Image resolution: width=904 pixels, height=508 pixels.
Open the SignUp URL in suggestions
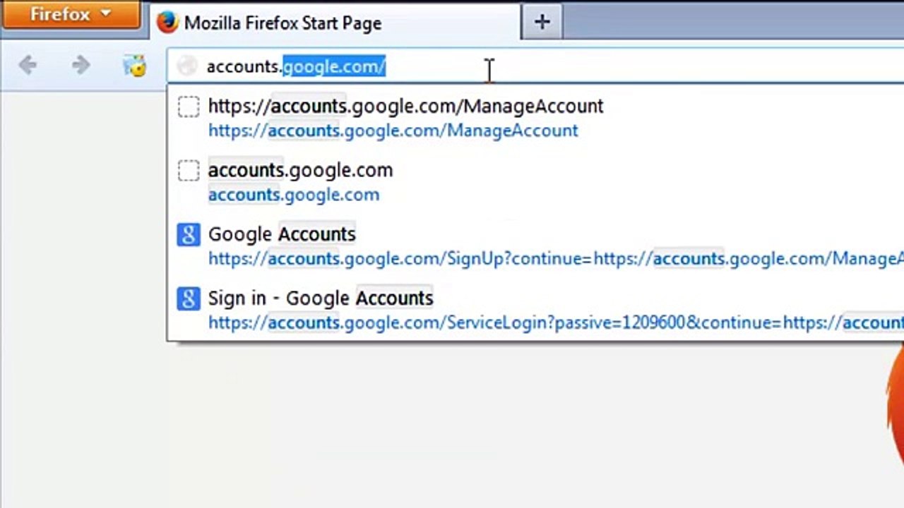click(x=555, y=259)
